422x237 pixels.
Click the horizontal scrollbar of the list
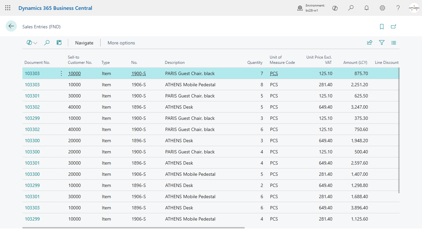point(134,227)
